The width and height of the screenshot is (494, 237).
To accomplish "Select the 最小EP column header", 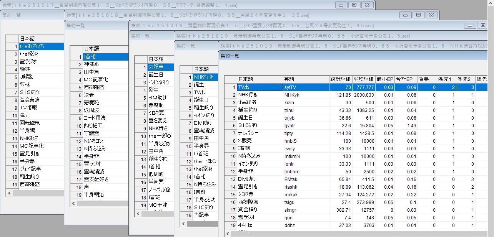I will 385,79.
